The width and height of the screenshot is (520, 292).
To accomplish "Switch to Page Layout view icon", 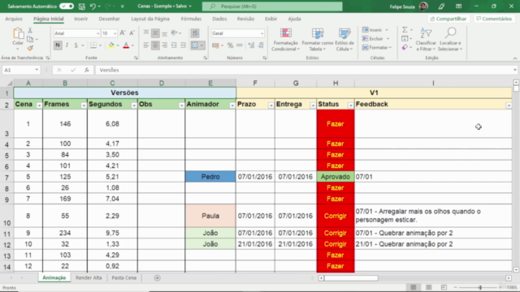I will click(429, 287).
